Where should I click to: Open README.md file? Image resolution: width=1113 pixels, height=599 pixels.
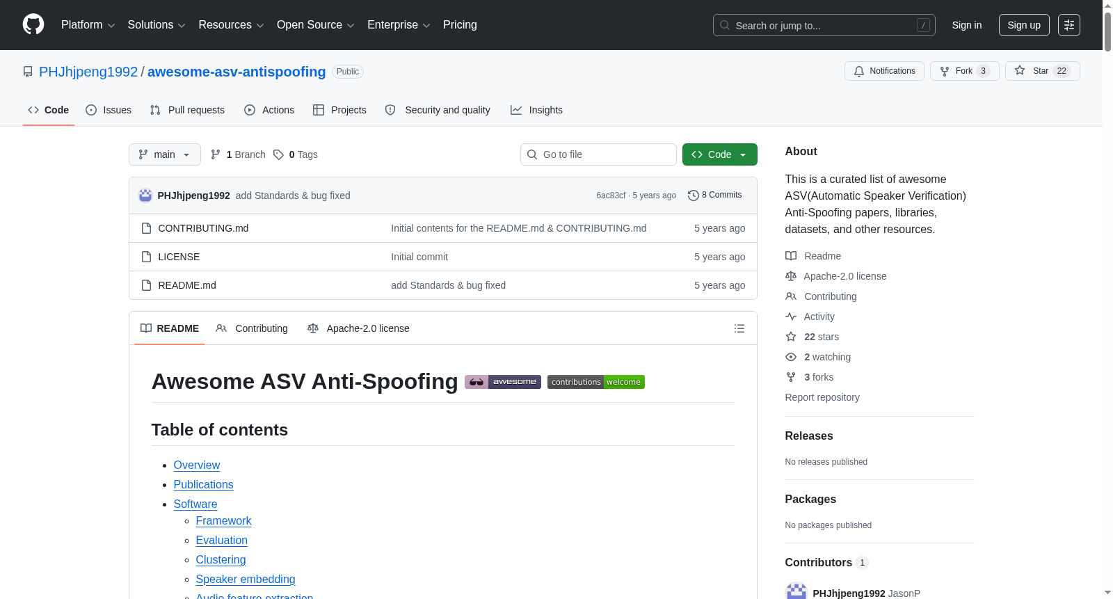(x=187, y=285)
